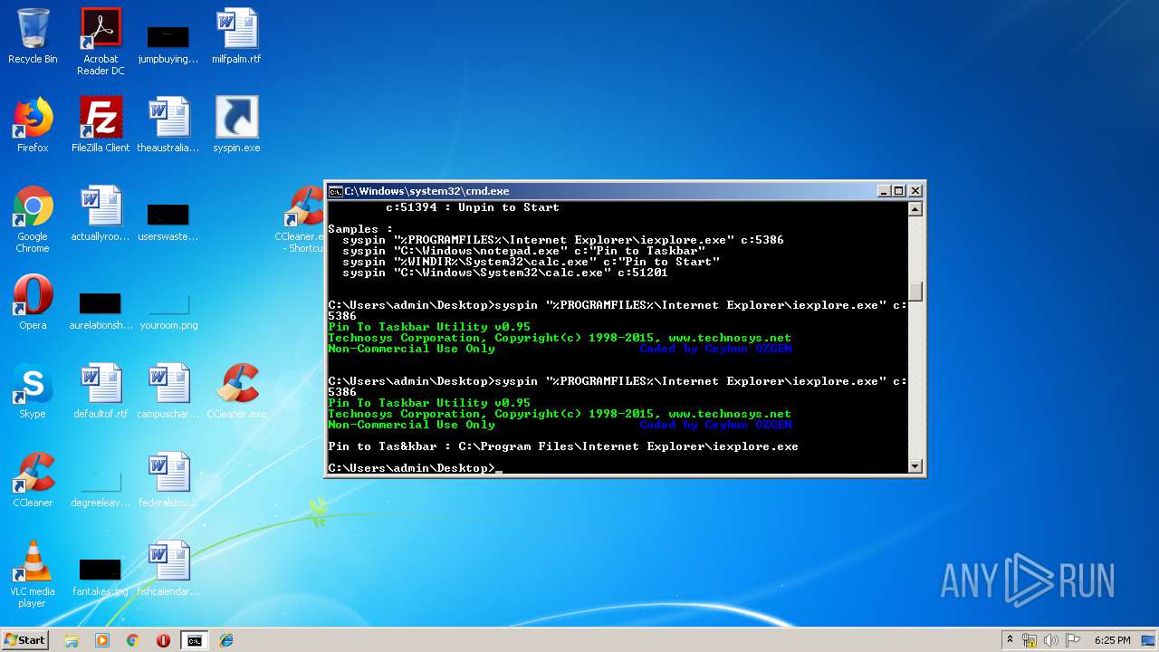
Task: Click the sample line with notepad.exe
Action: pyautogui.click(x=523, y=251)
